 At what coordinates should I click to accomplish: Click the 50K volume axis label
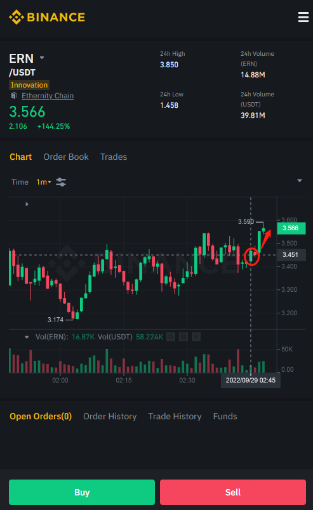point(287,350)
